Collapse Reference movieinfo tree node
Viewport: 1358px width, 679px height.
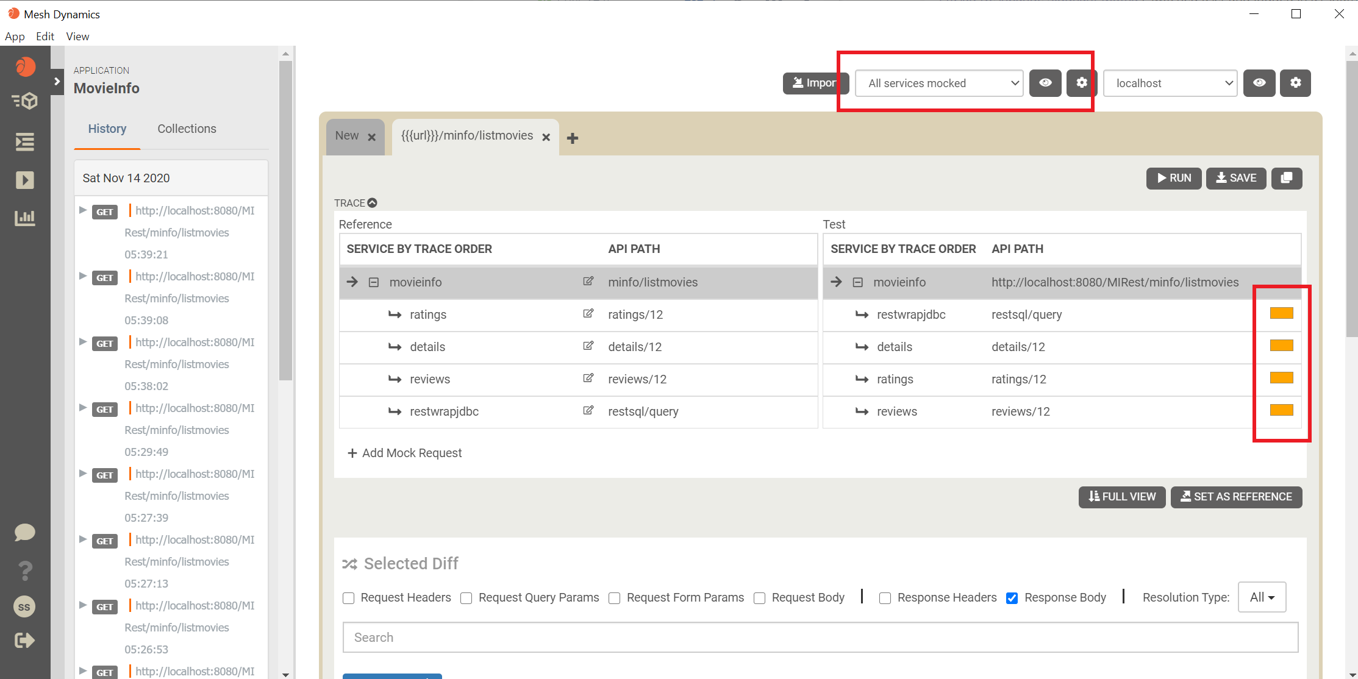(x=374, y=282)
